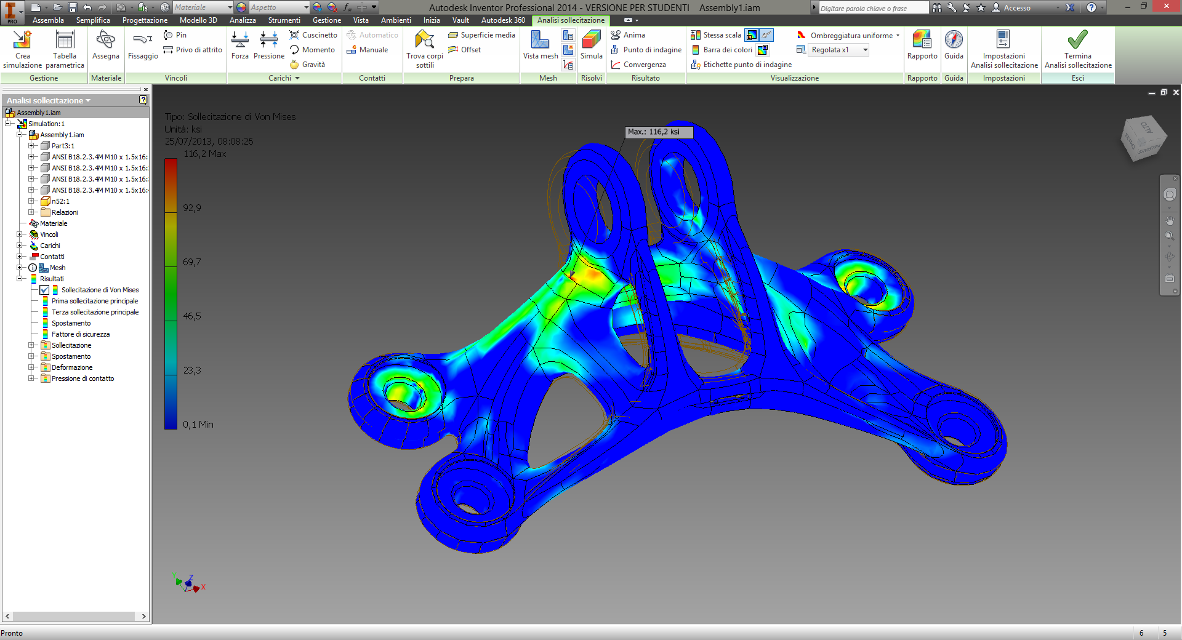Image resolution: width=1182 pixels, height=640 pixels.
Task: Click the Crea simulazione icon
Action: point(22,40)
